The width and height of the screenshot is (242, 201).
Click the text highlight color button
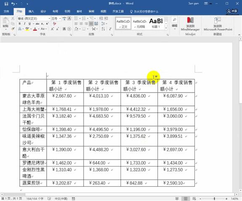(x=27, y=29)
